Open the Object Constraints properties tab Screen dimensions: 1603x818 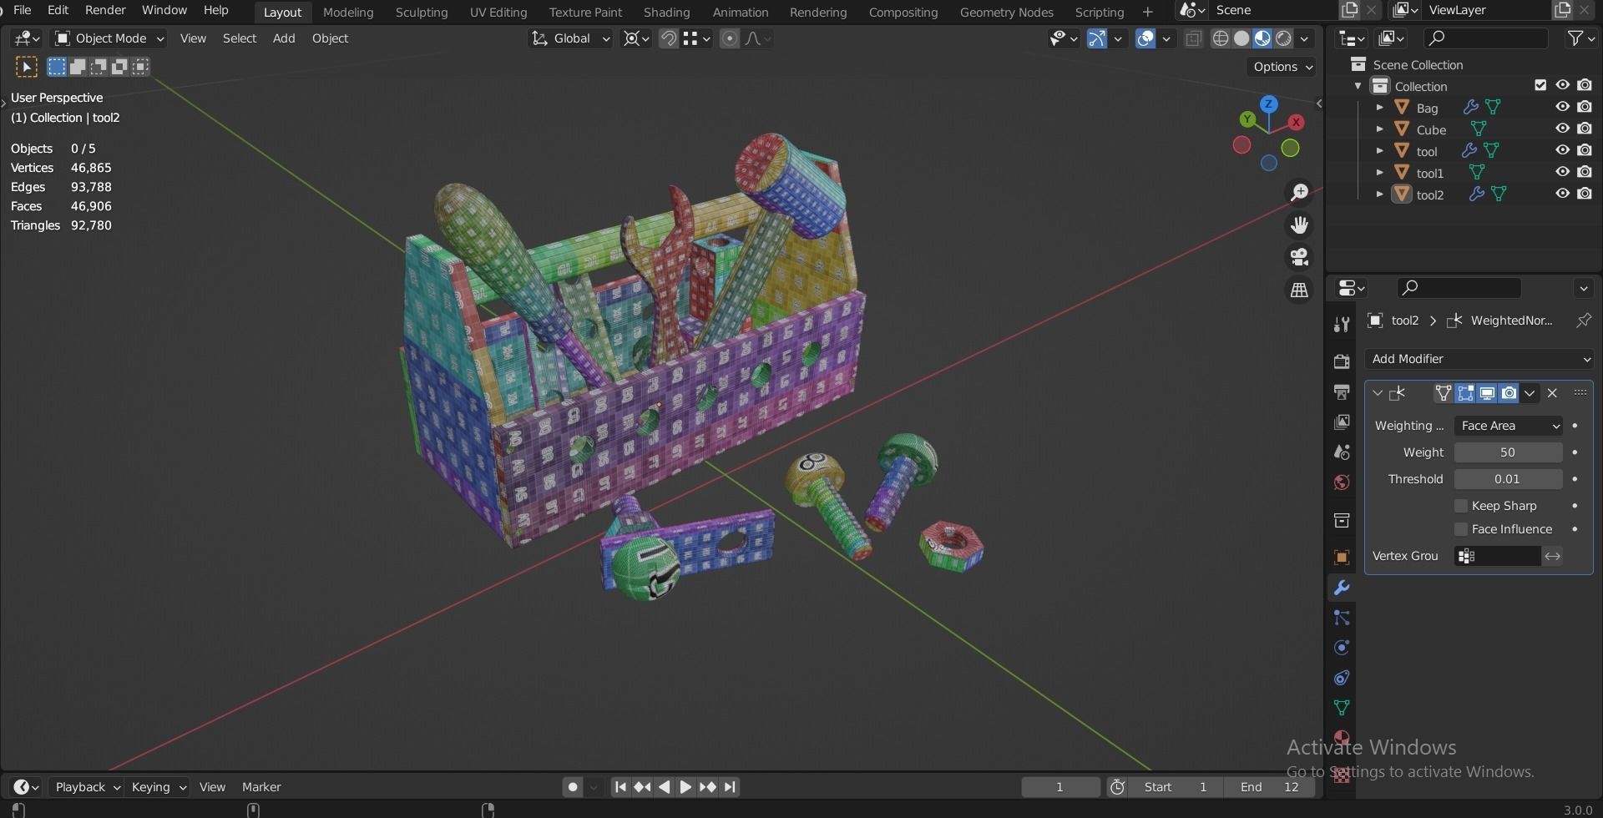1342,678
